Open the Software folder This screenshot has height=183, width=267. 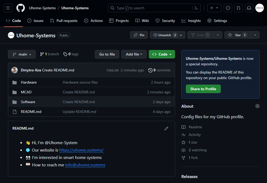coord(28,102)
